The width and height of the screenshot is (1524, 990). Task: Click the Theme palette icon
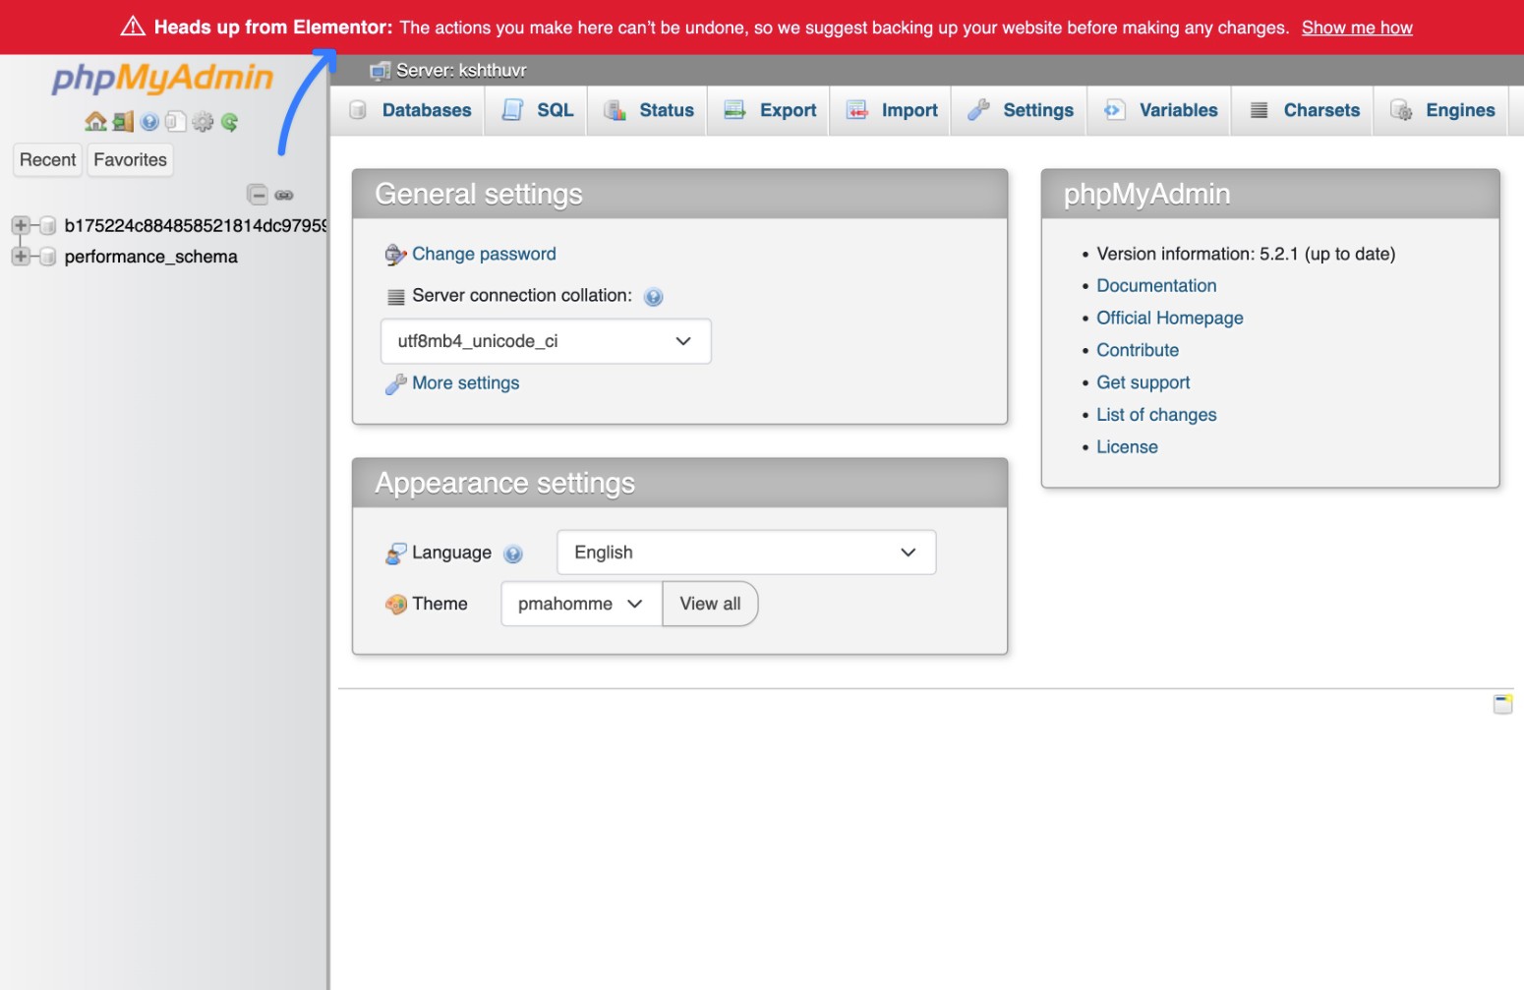(395, 605)
